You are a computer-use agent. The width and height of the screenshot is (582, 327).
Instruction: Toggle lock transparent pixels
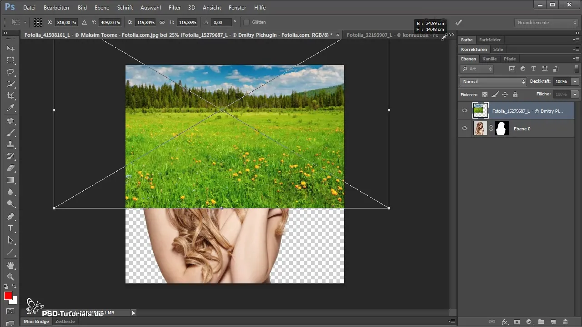(x=485, y=94)
